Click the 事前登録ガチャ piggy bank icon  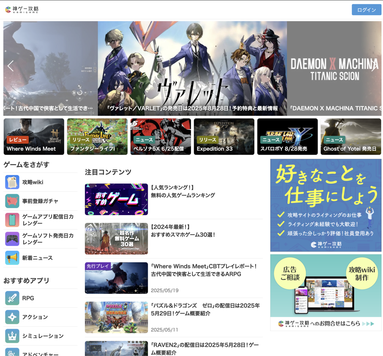point(12,201)
